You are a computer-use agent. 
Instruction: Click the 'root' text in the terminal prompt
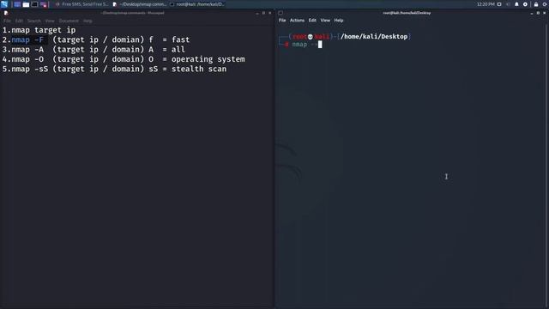(299, 36)
